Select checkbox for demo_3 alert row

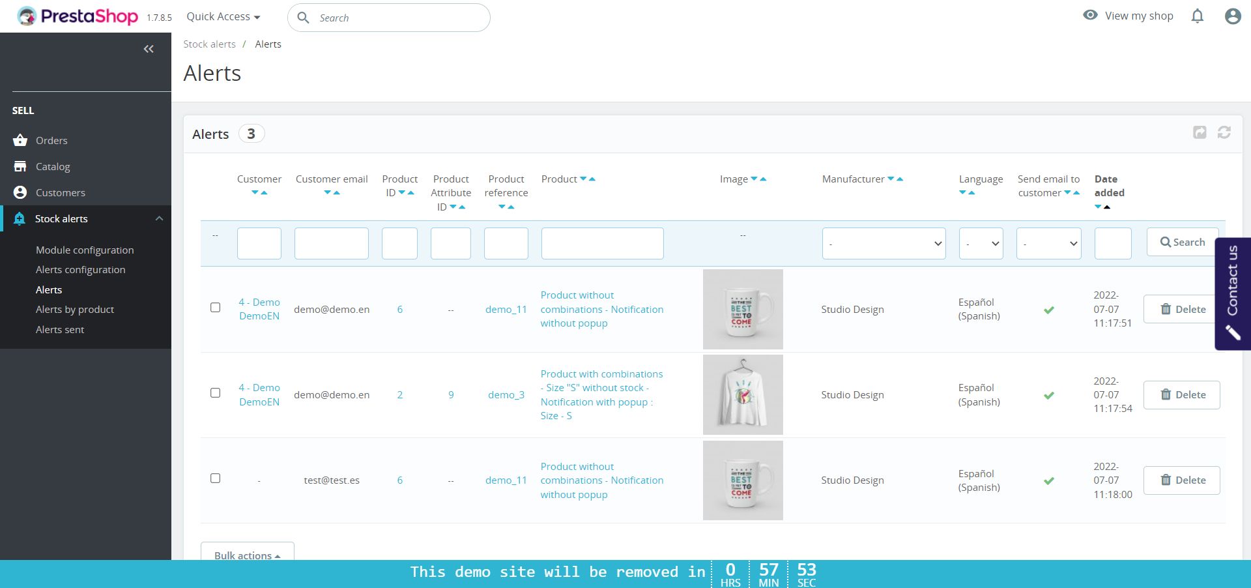tap(216, 393)
